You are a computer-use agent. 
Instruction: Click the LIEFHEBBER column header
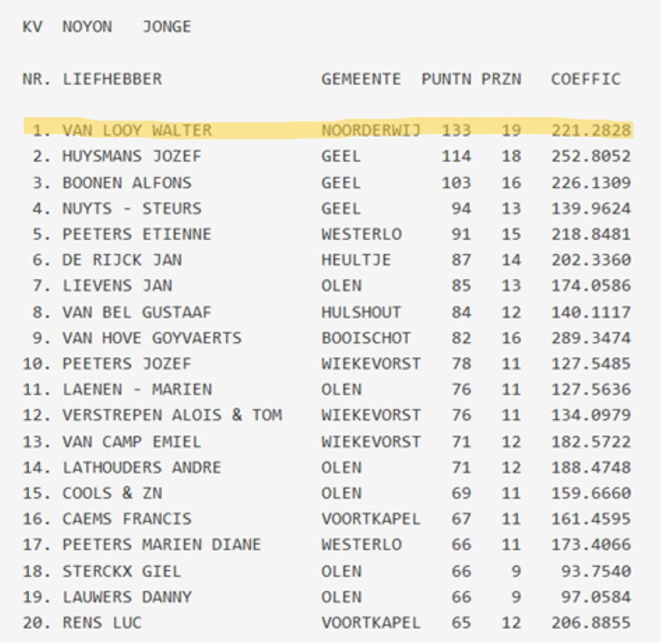pyautogui.click(x=112, y=79)
